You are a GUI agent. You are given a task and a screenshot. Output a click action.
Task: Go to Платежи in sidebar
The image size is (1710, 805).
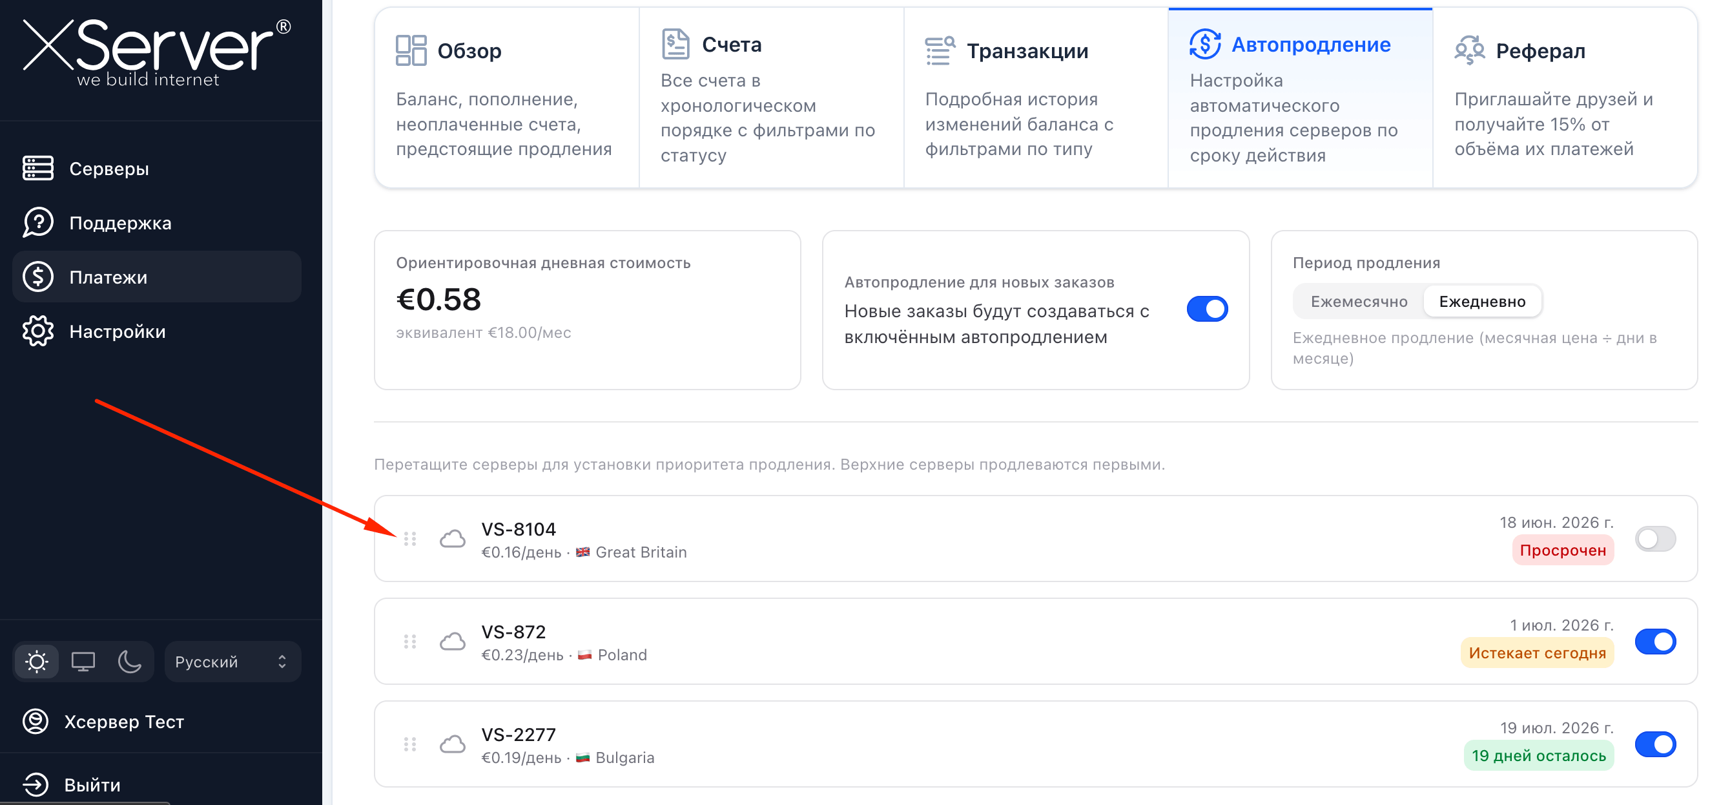[157, 277]
